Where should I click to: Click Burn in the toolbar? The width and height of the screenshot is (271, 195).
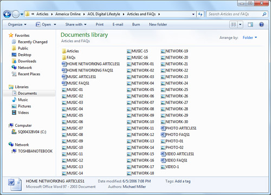136,24
